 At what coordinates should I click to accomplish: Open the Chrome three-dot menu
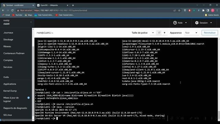pyautogui.click(x=217, y=10)
